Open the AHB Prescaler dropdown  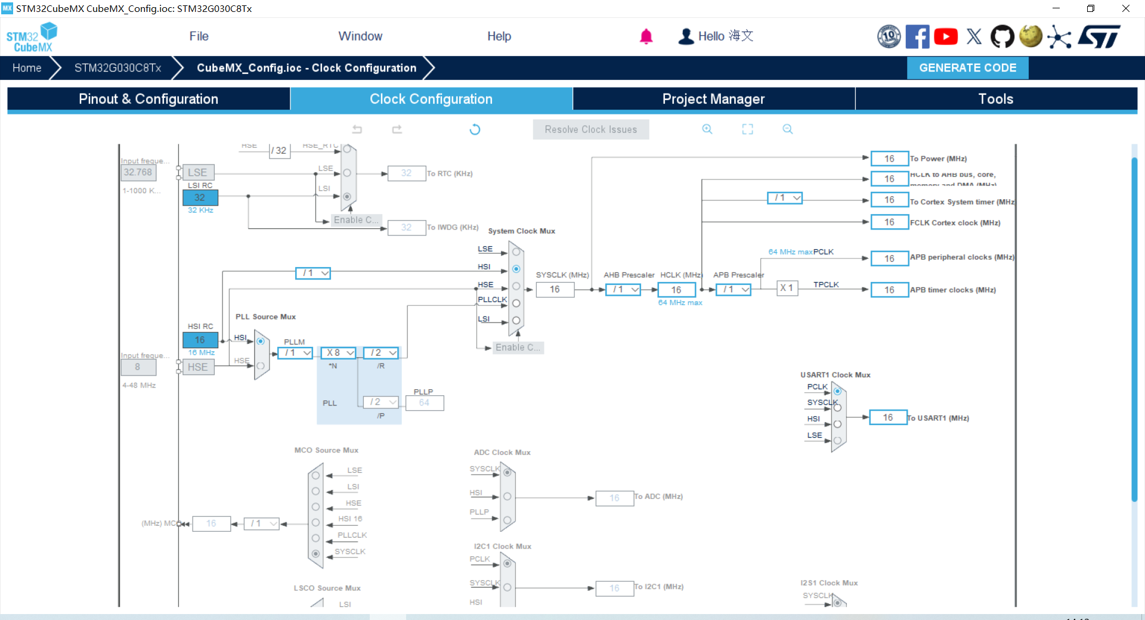click(623, 290)
